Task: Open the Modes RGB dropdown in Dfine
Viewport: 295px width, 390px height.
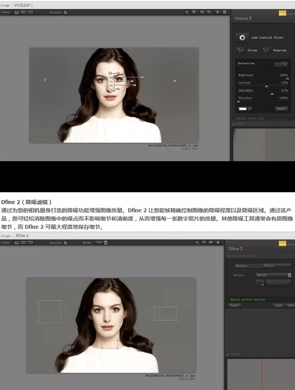Action: [x=101, y=243]
